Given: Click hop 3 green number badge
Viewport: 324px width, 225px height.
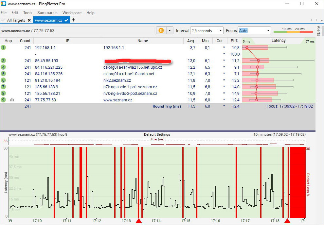Looking at the screenshot, I should [x=3, y=61].
